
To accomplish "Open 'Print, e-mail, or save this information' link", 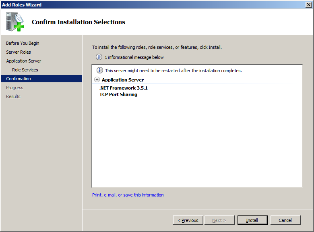I will [x=128, y=195].
